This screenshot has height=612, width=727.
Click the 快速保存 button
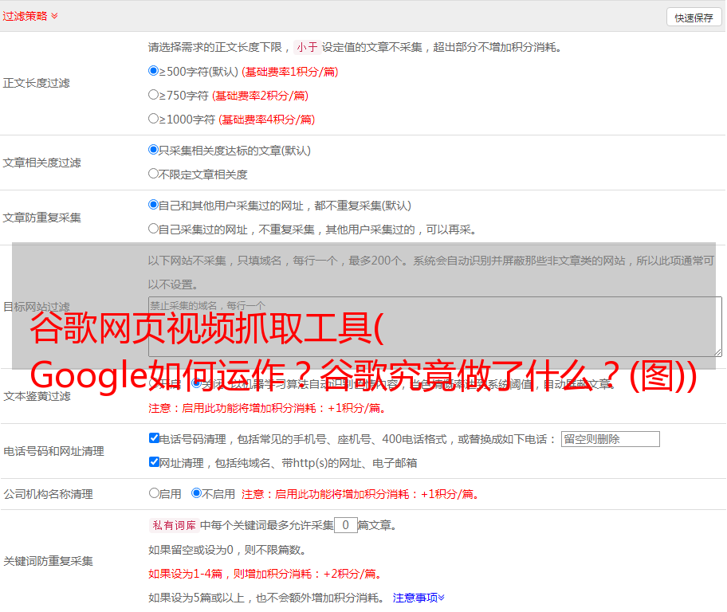[694, 18]
